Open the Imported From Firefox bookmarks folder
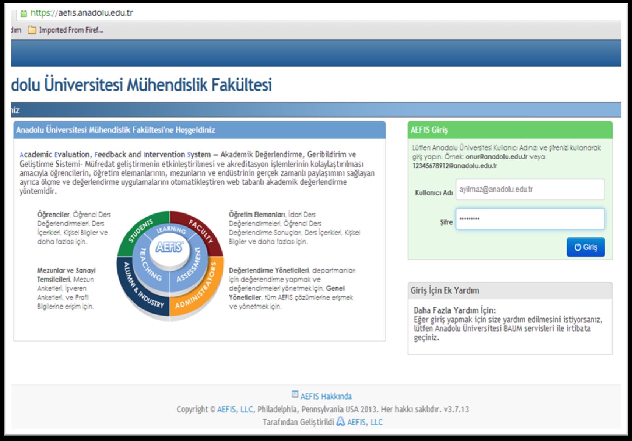This screenshot has width=632, height=441. pyautogui.click(x=66, y=30)
